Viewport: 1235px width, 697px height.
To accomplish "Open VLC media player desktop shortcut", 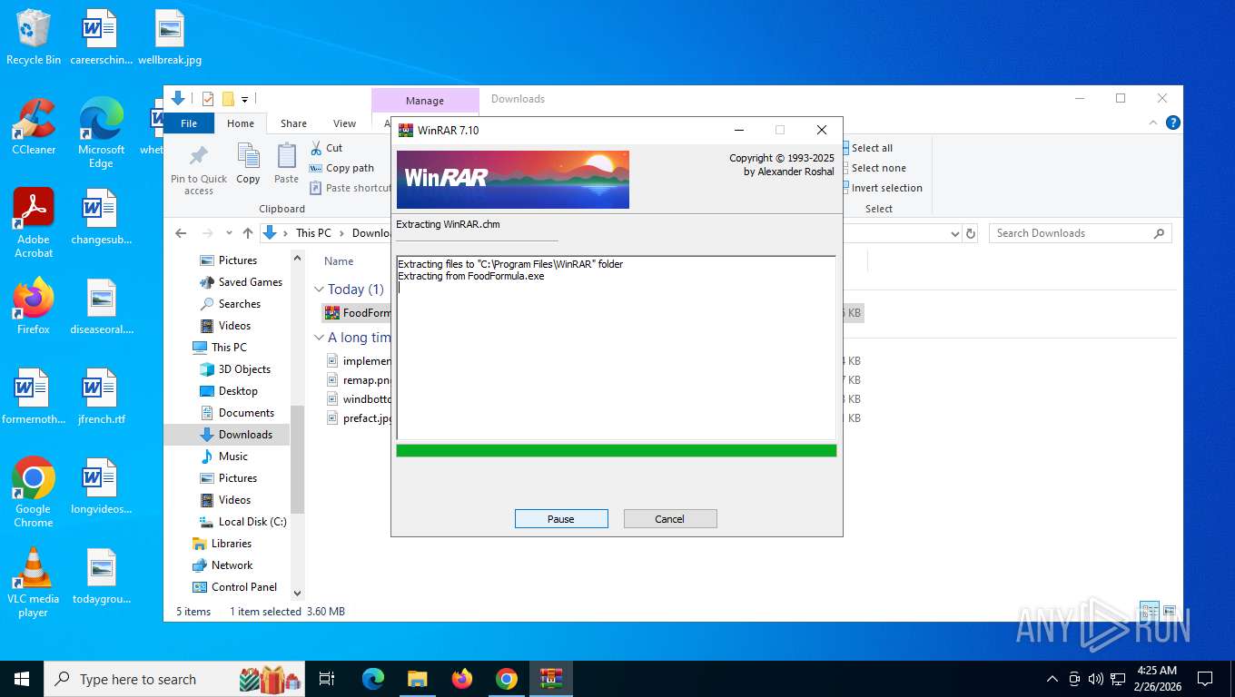I will click(x=34, y=582).
